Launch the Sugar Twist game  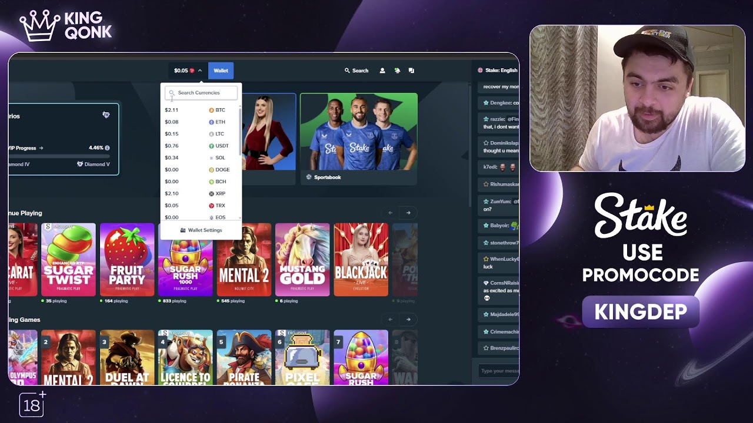(x=68, y=260)
